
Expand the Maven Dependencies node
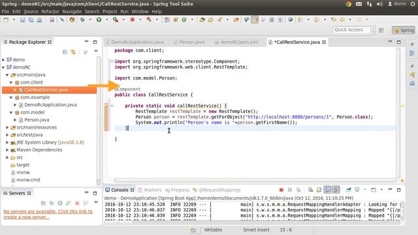(7, 150)
